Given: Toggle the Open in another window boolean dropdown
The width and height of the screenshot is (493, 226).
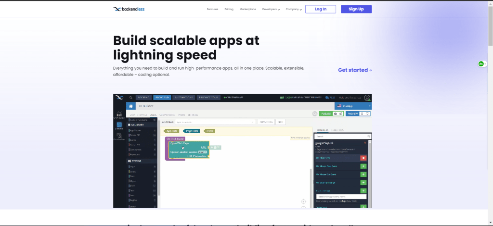Looking at the screenshot, I should (x=203, y=151).
